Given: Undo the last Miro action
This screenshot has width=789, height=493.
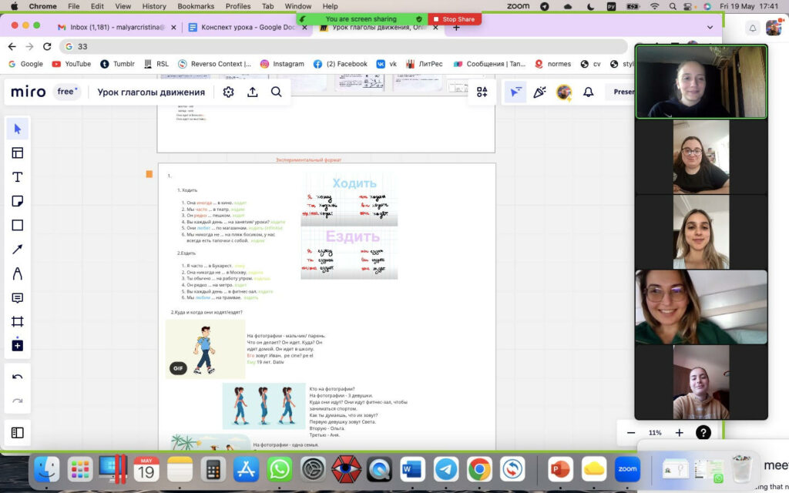Looking at the screenshot, I should [18, 377].
